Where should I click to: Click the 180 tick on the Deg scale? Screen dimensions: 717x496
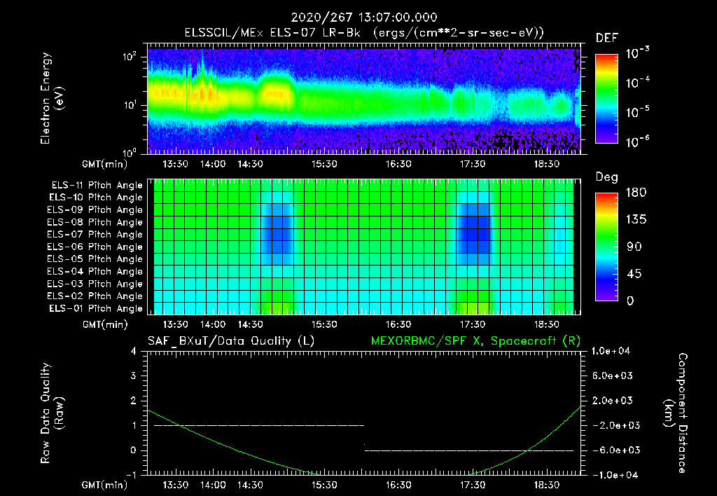(636, 192)
